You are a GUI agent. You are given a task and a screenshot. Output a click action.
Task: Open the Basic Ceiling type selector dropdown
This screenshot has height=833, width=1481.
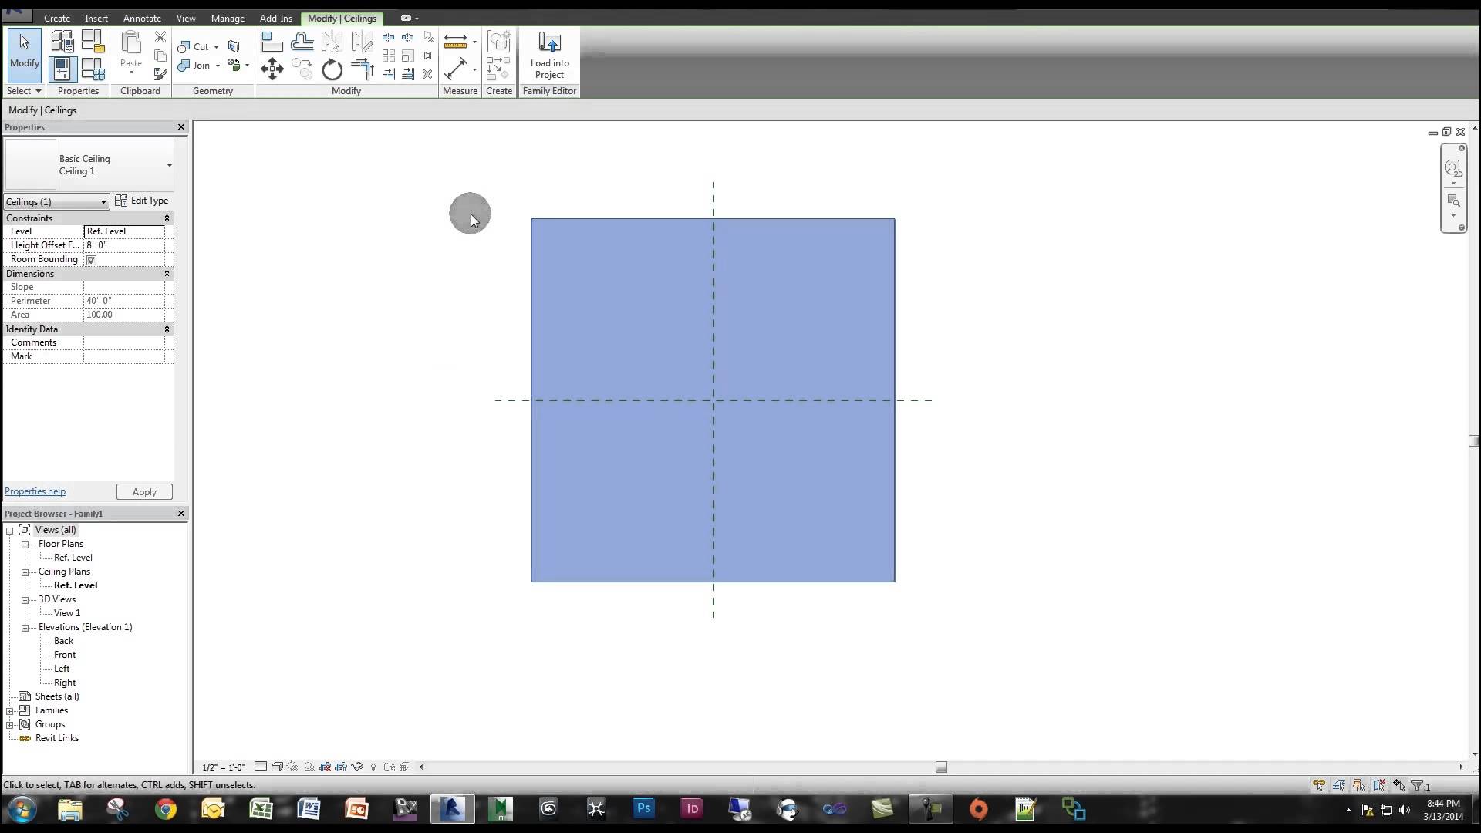(x=169, y=164)
